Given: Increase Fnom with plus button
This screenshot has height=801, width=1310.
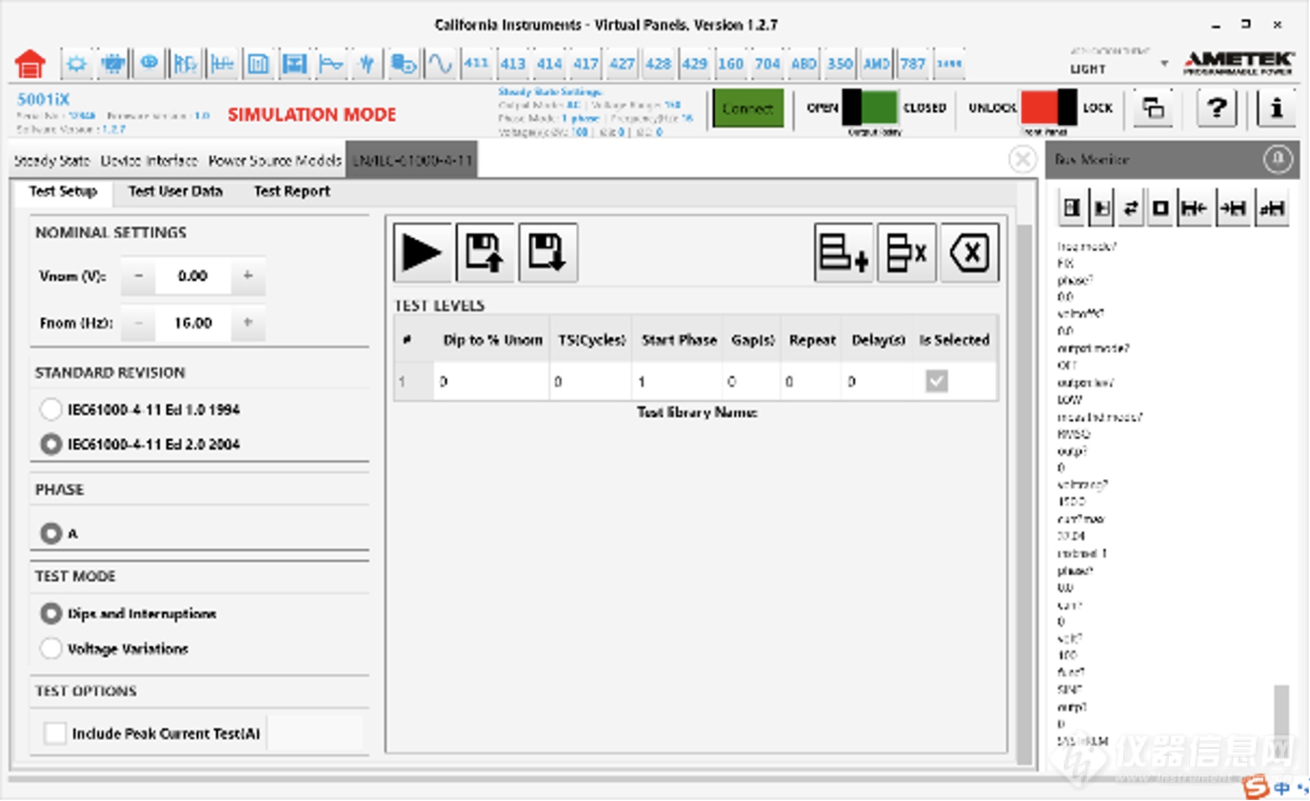Looking at the screenshot, I should [x=248, y=322].
